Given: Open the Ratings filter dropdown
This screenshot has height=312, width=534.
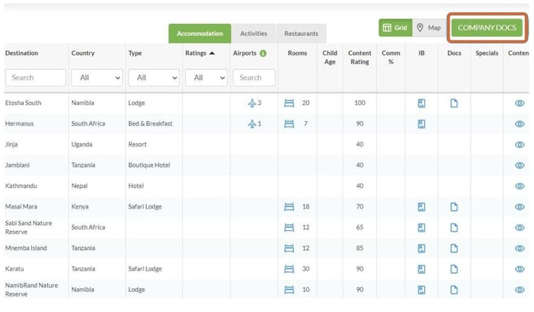Looking at the screenshot, I should tap(206, 77).
